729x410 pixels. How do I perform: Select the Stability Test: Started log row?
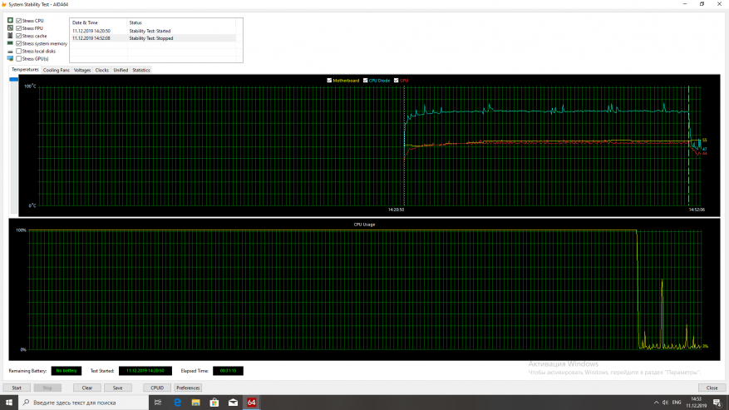tap(154, 31)
